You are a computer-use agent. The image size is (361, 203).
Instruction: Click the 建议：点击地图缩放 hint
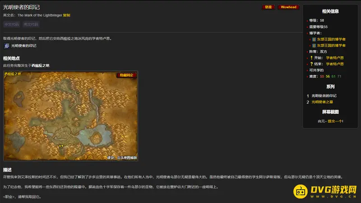[122, 157]
